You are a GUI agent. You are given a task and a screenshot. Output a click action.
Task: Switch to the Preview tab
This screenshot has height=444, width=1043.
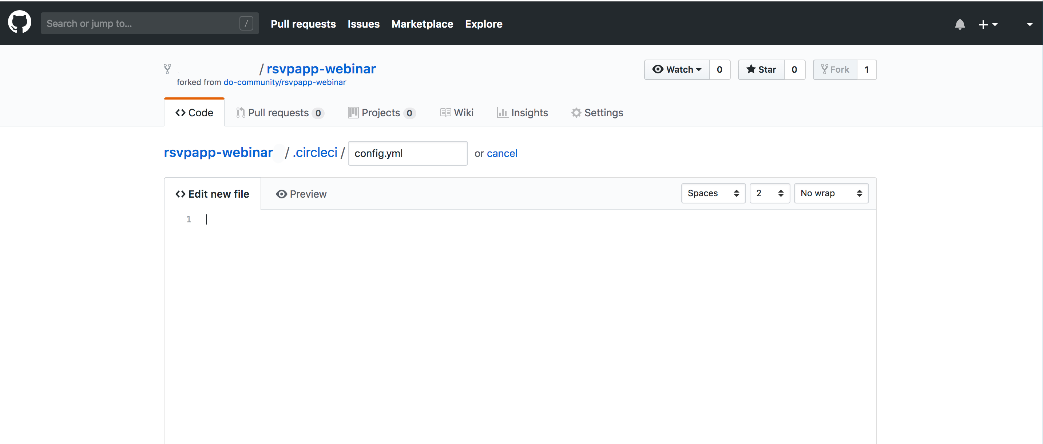(301, 194)
